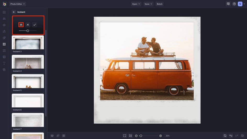The image size is (247, 139).
Task: Open the Overlays sidebar icon
Action: coord(4,57)
